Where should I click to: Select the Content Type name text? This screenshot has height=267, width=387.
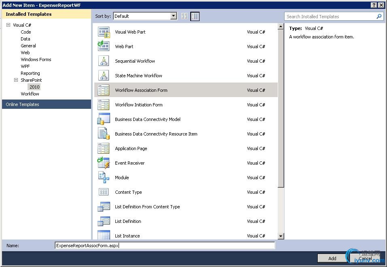pyautogui.click(x=128, y=192)
